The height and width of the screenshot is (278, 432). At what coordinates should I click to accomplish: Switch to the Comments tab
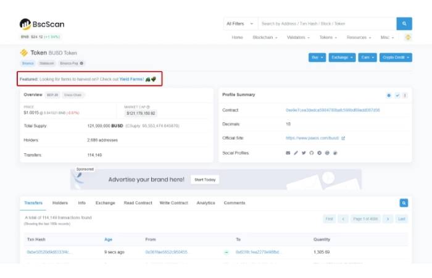click(x=235, y=203)
